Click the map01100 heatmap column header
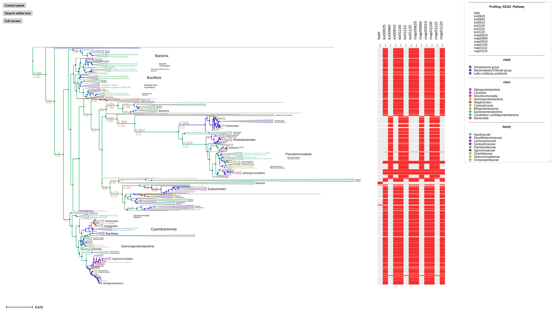 (x=431, y=30)
